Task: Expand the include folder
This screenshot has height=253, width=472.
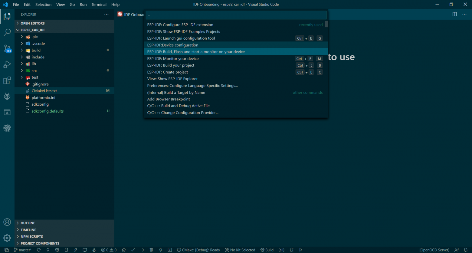Action: click(64, 57)
